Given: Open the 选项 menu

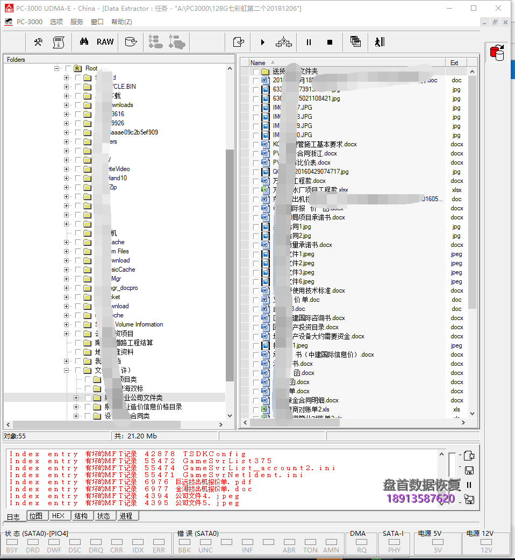Looking at the screenshot, I should click(56, 22).
